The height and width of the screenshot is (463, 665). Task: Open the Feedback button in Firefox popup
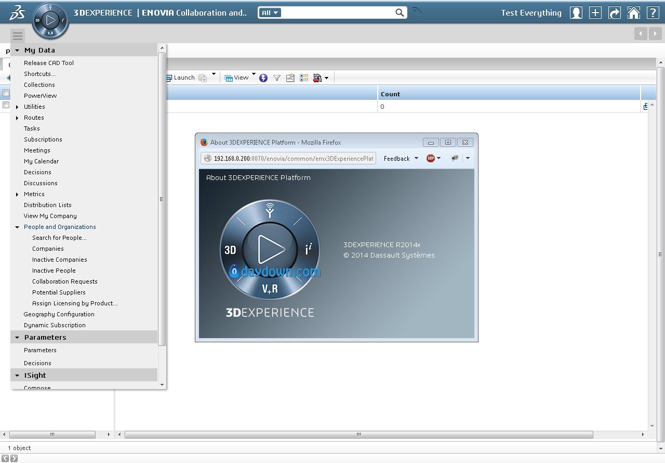coord(400,159)
